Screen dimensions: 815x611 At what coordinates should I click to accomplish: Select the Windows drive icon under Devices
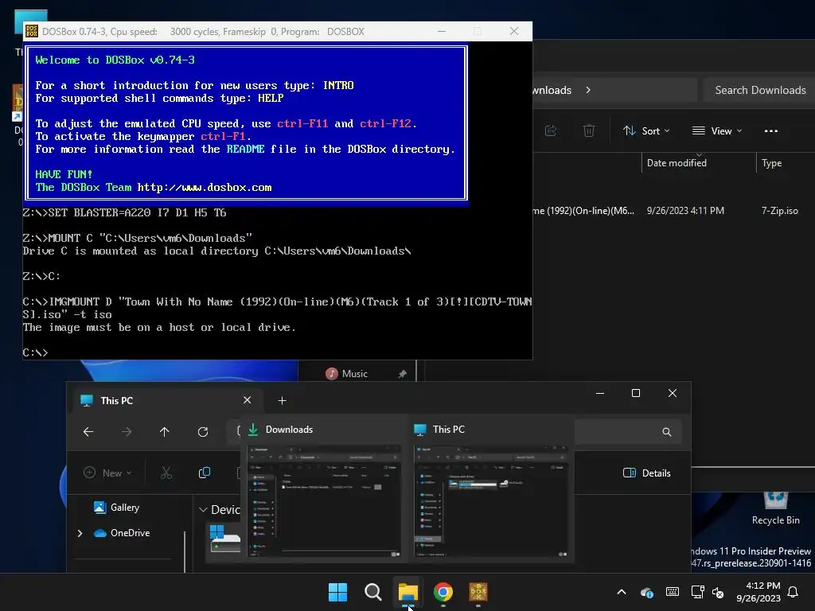coord(224,539)
